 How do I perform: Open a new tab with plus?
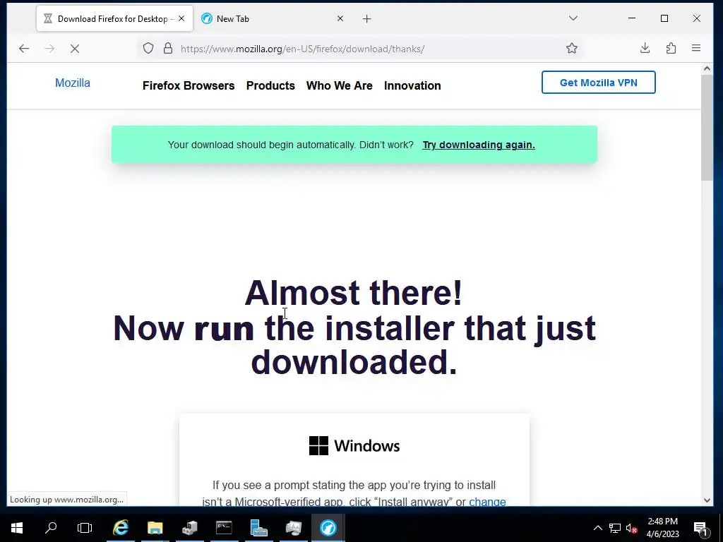pos(366,19)
